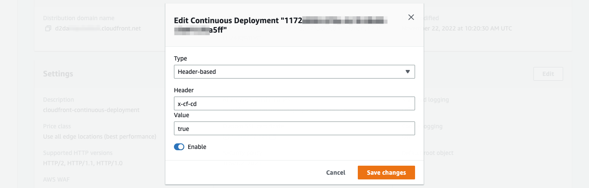Click the Edit button in the Settings section
This screenshot has width=589, height=188.
[548, 74]
